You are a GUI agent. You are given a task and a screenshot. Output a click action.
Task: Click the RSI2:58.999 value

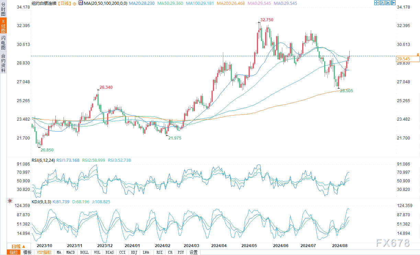94,160
